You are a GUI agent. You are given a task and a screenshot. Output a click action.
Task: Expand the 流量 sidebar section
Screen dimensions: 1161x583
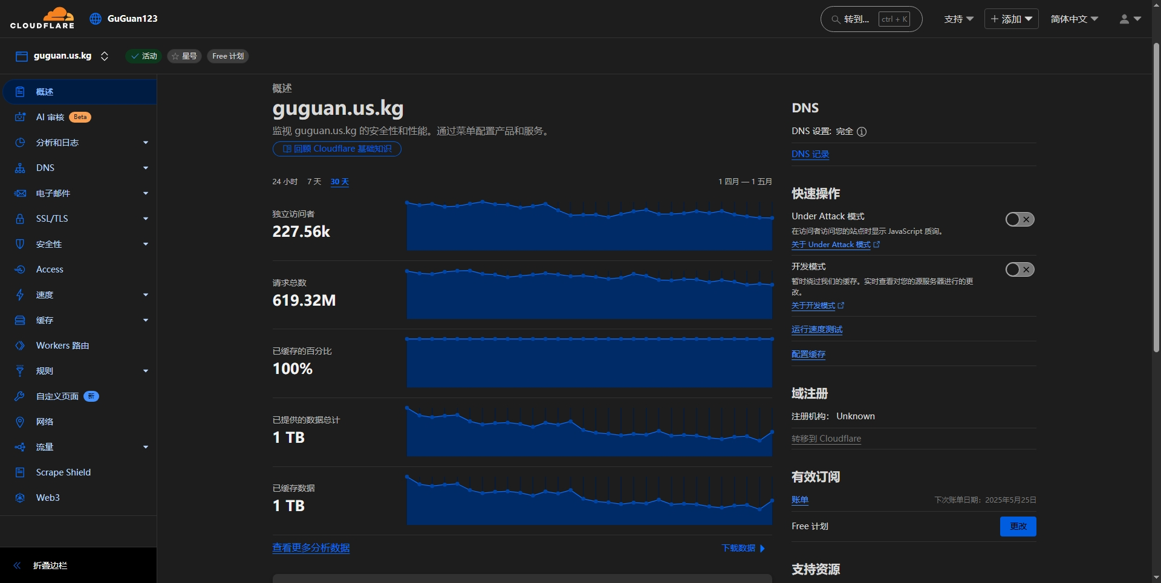point(146,447)
